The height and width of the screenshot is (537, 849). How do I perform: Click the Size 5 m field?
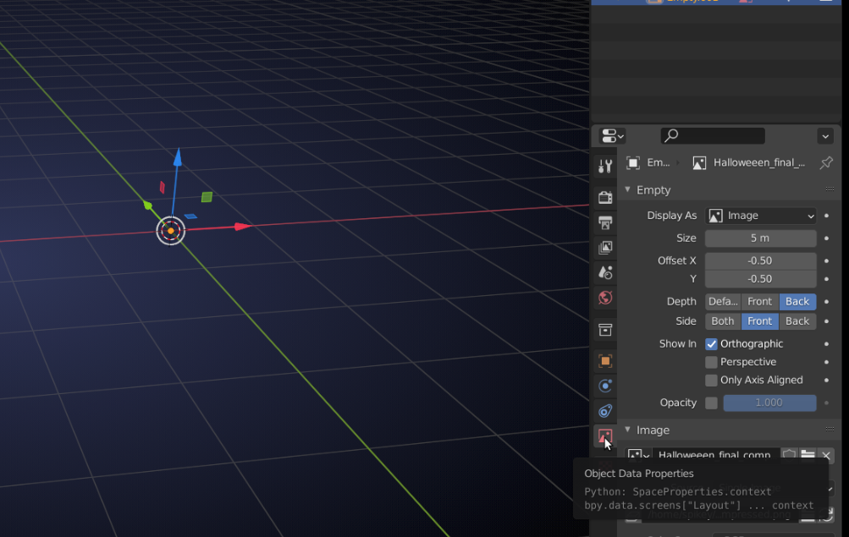[760, 238]
